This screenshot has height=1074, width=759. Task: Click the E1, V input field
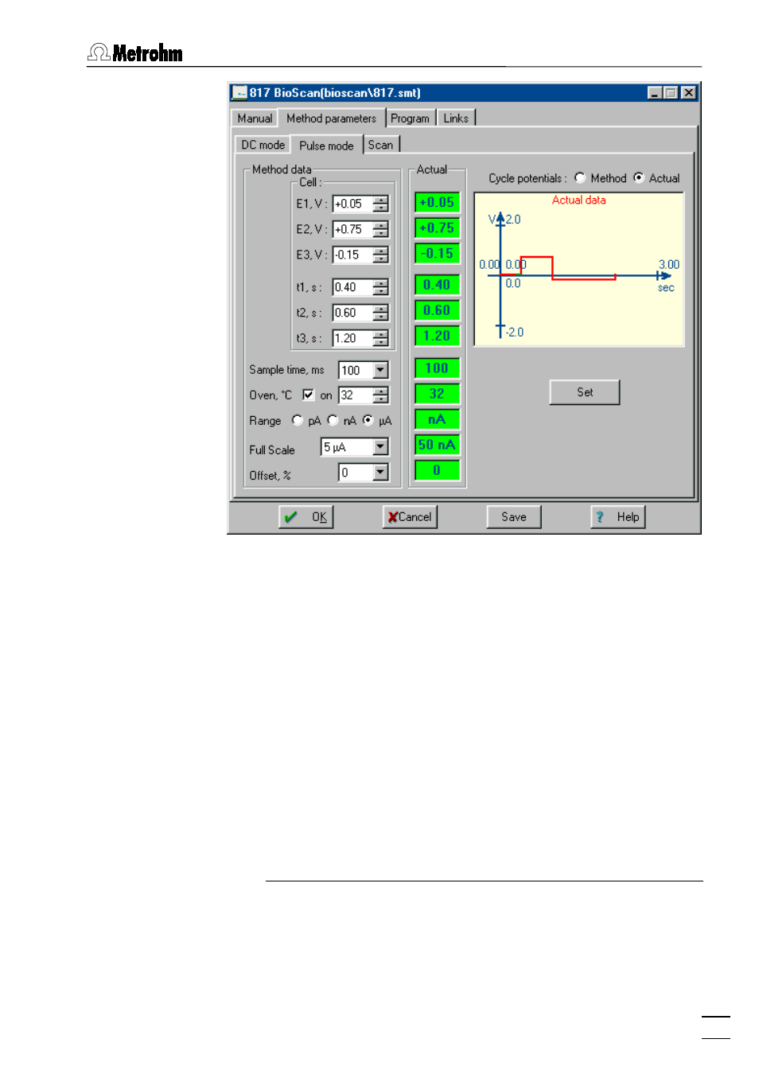click(x=352, y=204)
